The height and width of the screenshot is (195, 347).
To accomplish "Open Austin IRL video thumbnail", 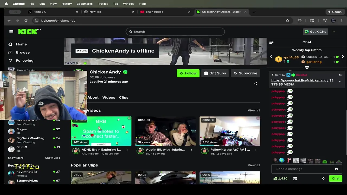I will pos(165,131).
